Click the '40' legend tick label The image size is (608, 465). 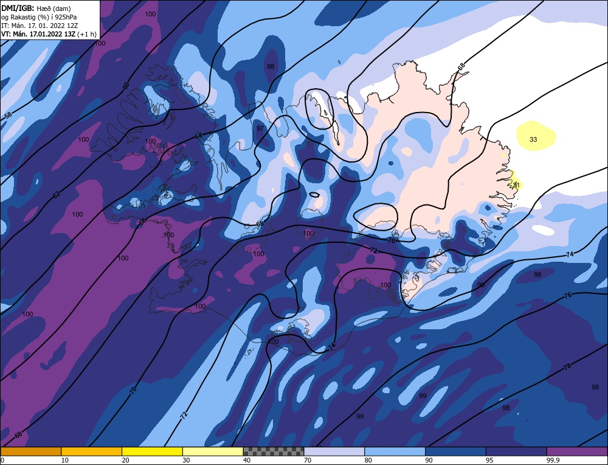point(247,460)
